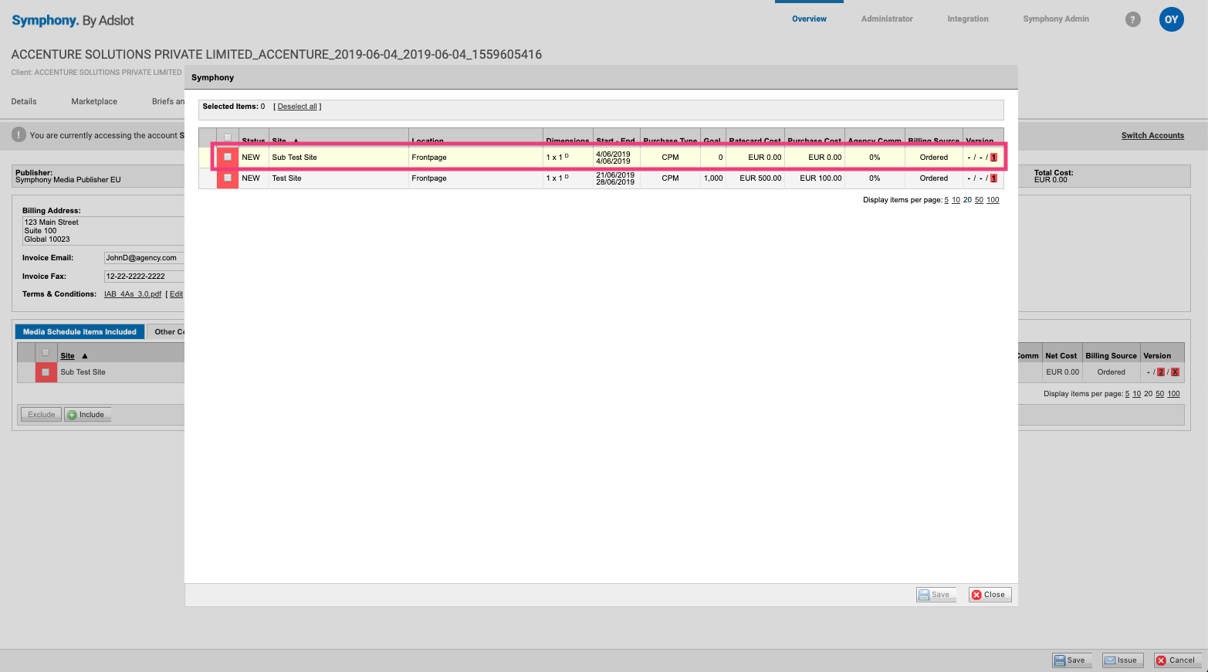Open the Administrator tab
This screenshot has height=672, width=1208.
[887, 19]
